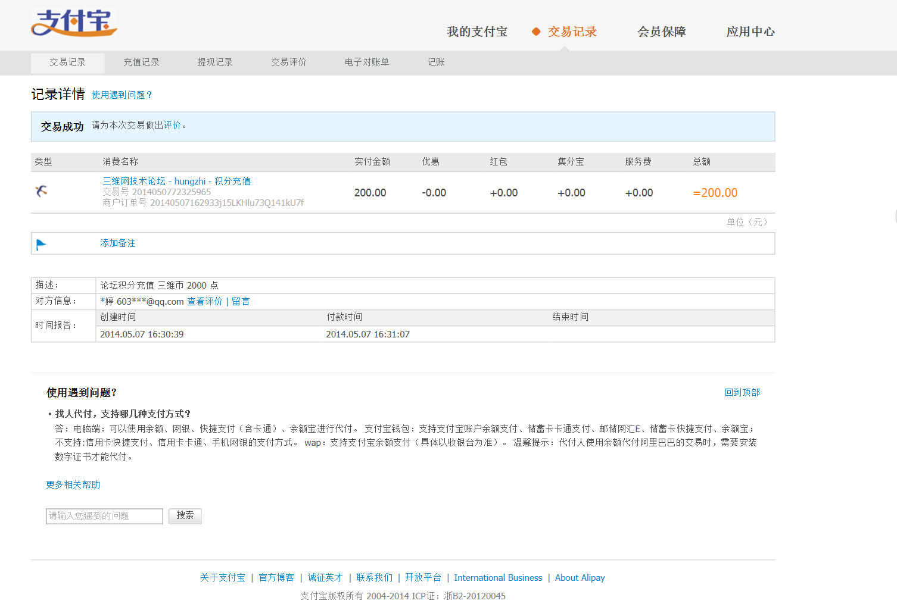Screen dimensions: 897x610
Task: Open 应用中心 in top navigation
Action: (x=750, y=32)
